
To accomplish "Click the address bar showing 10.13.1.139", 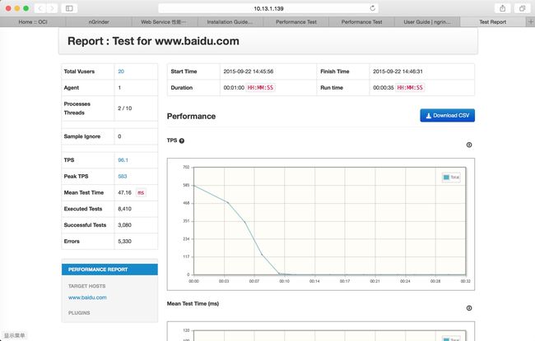I will pos(268,8).
